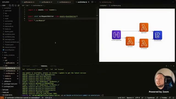This screenshot has width=176, height=99.
Task: Select the TERMINAL panel tab
Action: pyautogui.click(x=44, y=66)
